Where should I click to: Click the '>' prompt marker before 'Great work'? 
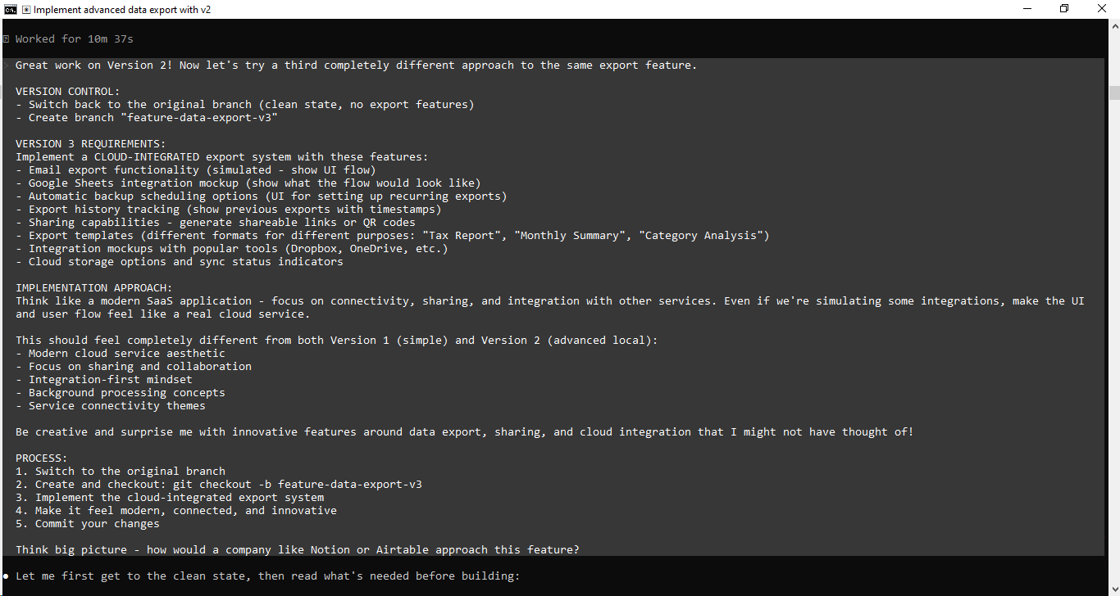[6, 65]
